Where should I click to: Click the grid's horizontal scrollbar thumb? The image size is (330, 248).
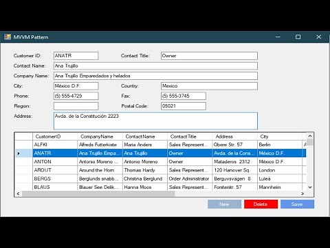click(x=98, y=194)
